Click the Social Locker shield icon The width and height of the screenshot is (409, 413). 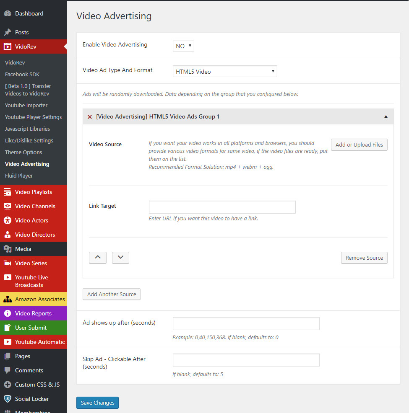click(8, 399)
